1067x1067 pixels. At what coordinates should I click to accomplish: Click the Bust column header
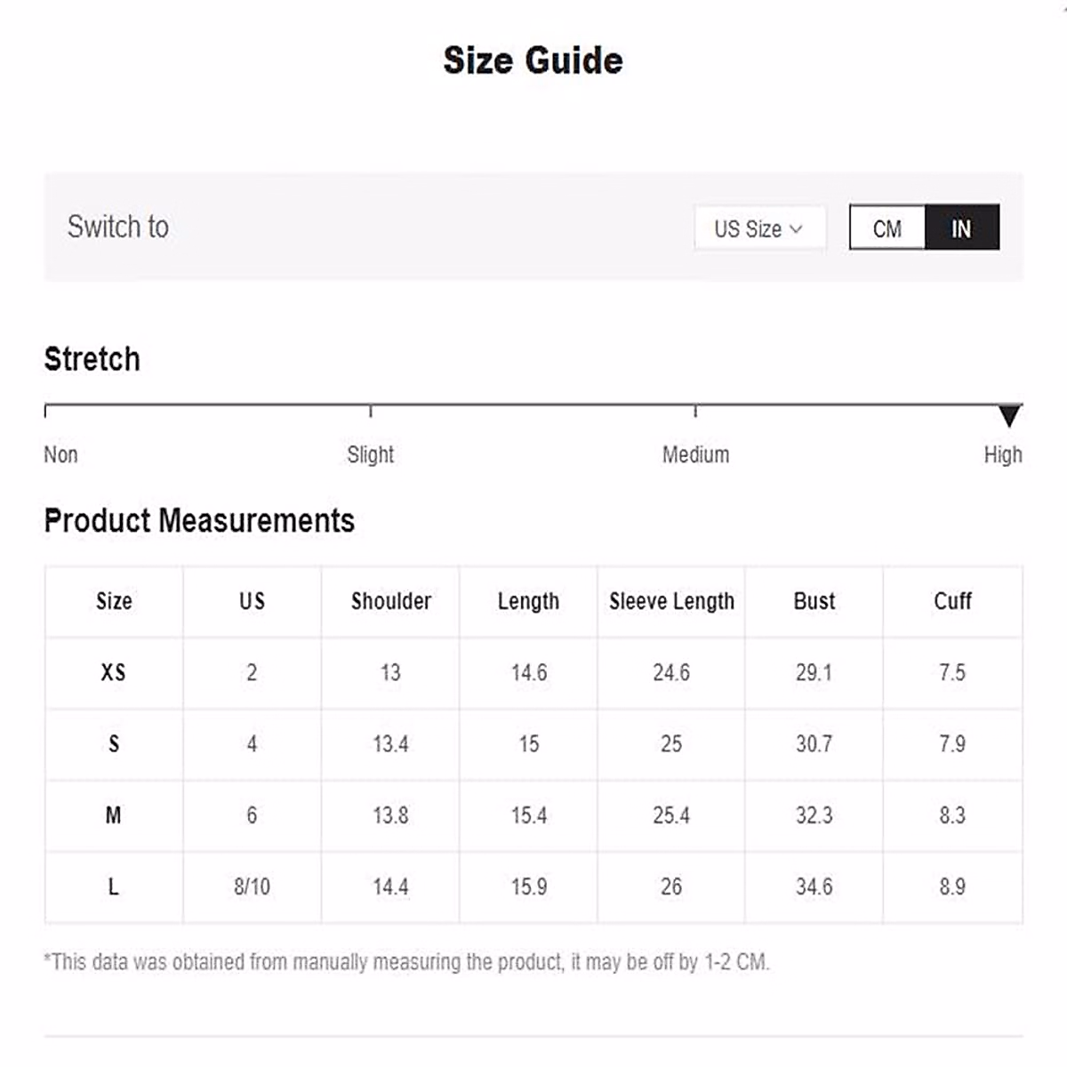(x=814, y=601)
